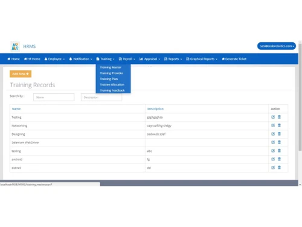
Task: Delete the Testing training record
Action: [x=279, y=117]
